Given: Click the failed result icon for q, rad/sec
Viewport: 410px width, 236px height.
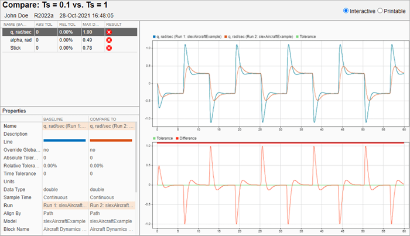Looking at the screenshot, I should point(109,32).
